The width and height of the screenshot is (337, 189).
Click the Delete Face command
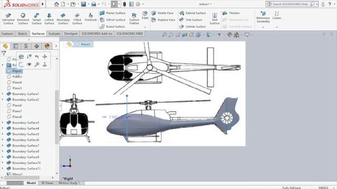click(x=162, y=13)
